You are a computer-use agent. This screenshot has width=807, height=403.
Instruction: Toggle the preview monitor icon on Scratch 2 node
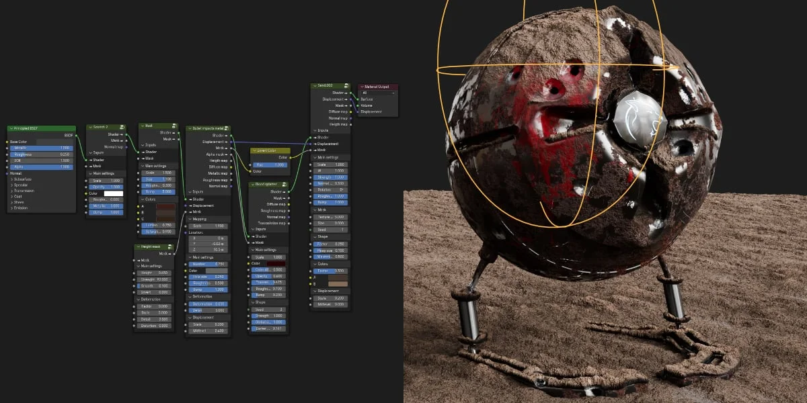122,126
